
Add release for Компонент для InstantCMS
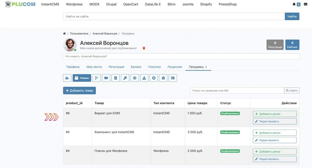coord(275,133)
